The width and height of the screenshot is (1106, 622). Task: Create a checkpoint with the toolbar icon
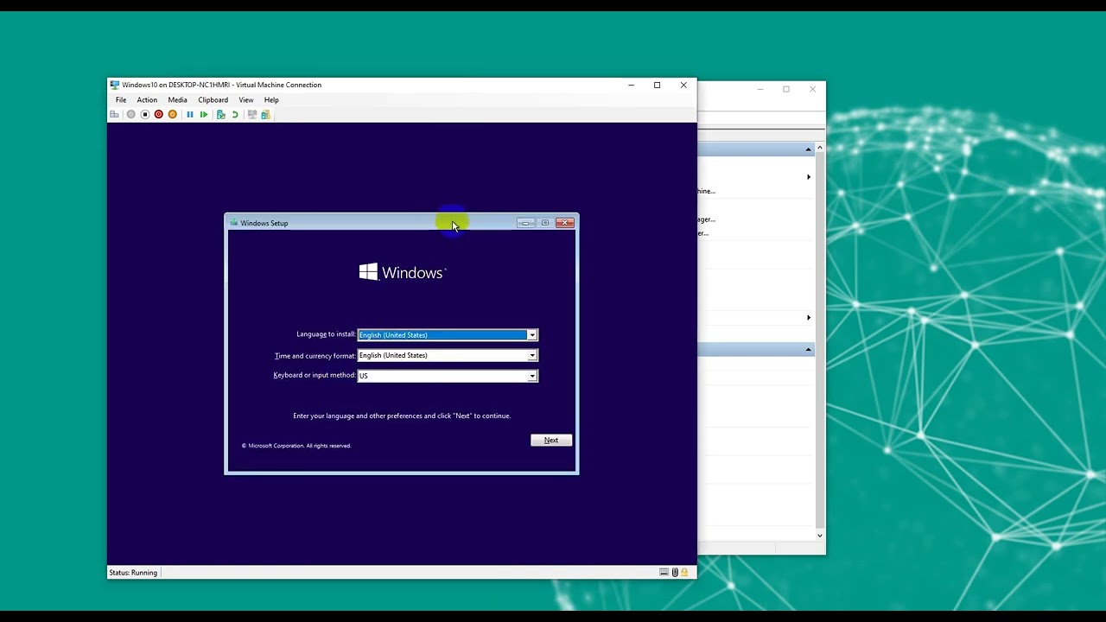[x=221, y=114]
